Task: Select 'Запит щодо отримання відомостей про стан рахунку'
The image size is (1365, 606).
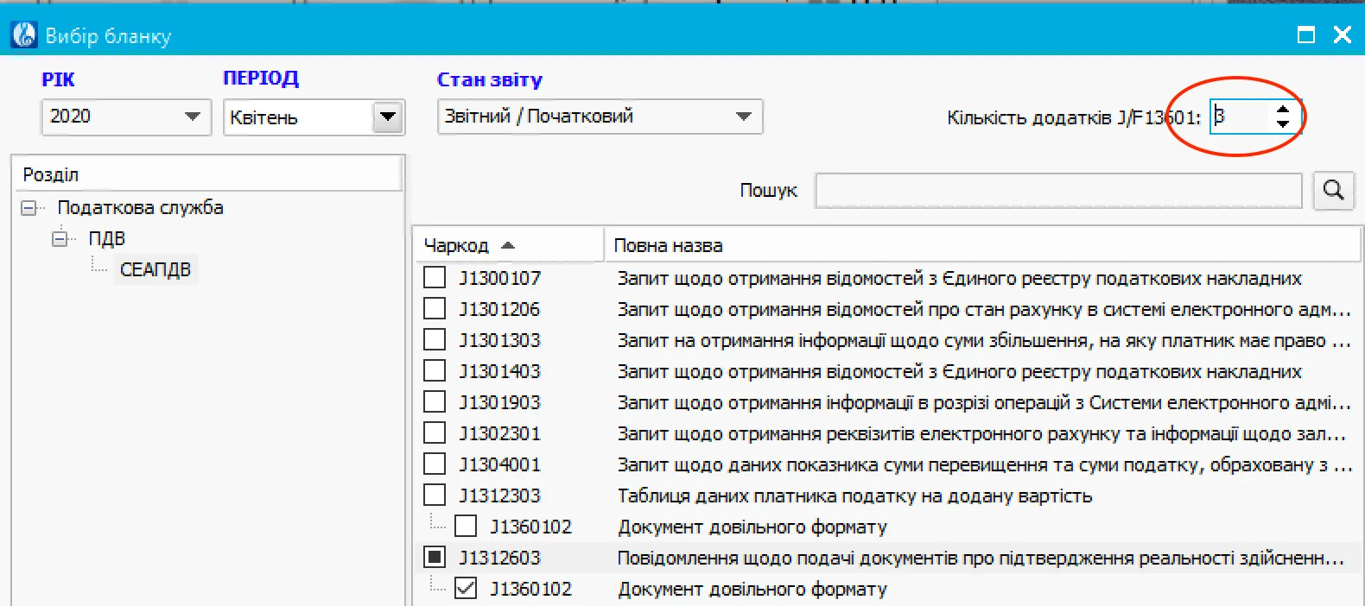Action: pyautogui.click(x=983, y=310)
